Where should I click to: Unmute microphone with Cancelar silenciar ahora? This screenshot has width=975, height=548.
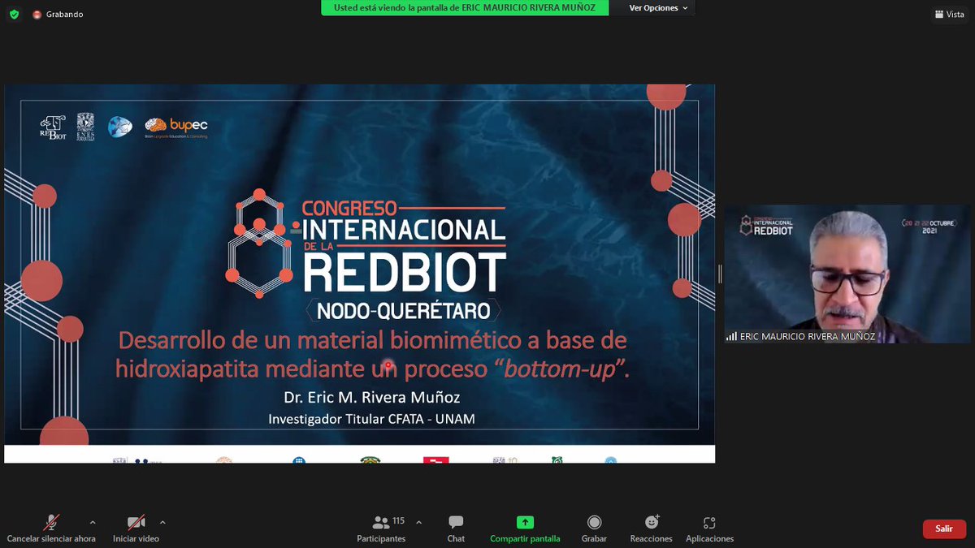(51, 529)
